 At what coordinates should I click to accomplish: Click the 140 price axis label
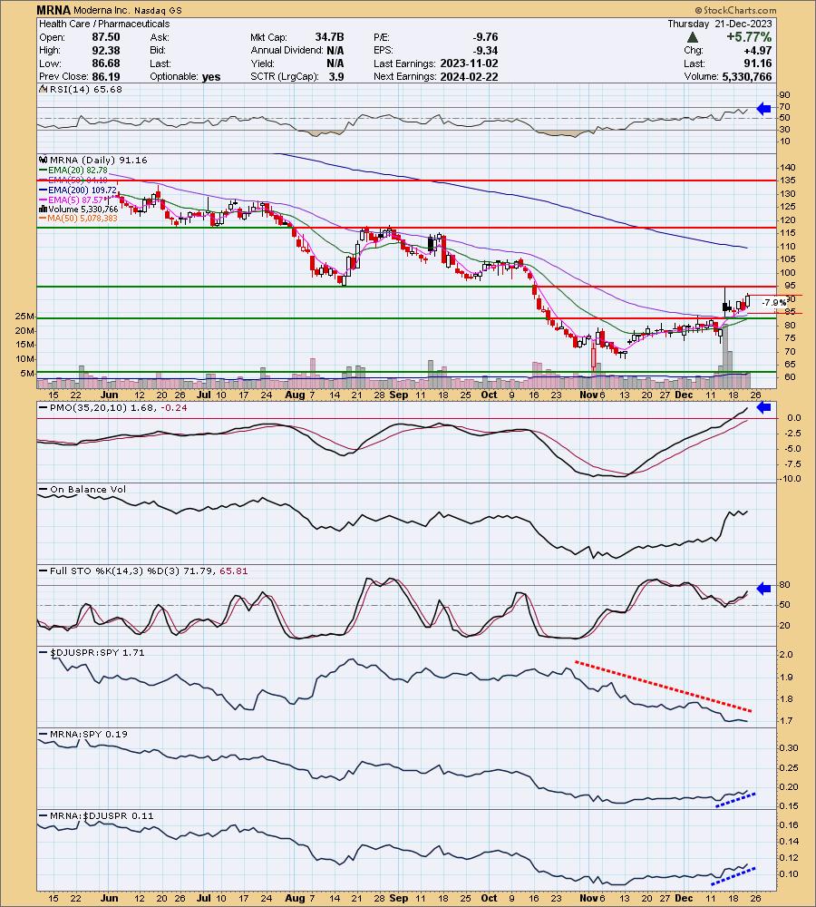point(787,167)
